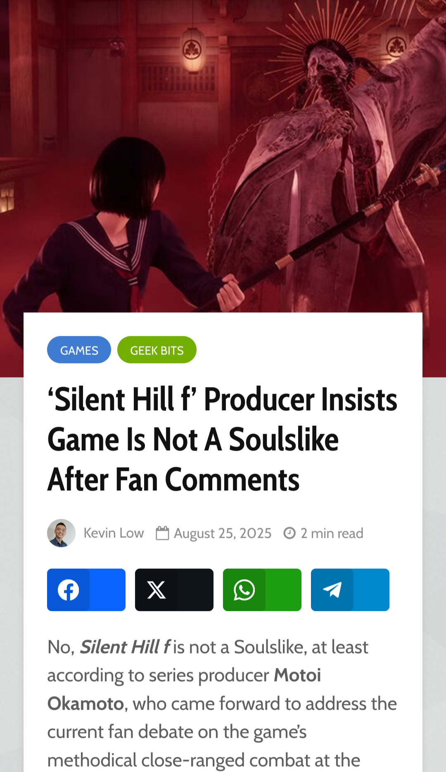Open the GEEK BITS category tag
The width and height of the screenshot is (446, 772).
click(x=157, y=350)
